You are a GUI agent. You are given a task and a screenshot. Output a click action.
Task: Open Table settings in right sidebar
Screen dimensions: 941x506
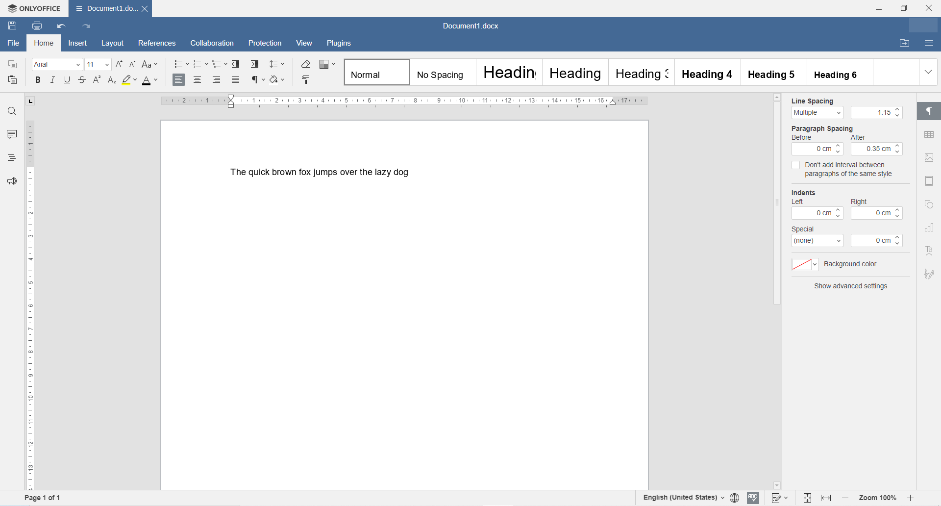pyautogui.click(x=929, y=134)
